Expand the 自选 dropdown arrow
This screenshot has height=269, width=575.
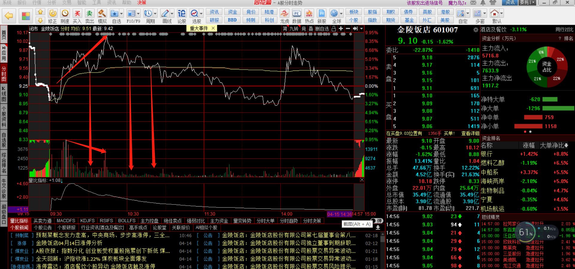click(x=121, y=13)
